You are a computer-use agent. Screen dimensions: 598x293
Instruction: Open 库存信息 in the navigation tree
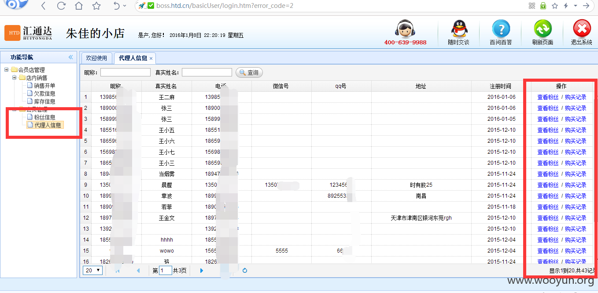pos(44,101)
